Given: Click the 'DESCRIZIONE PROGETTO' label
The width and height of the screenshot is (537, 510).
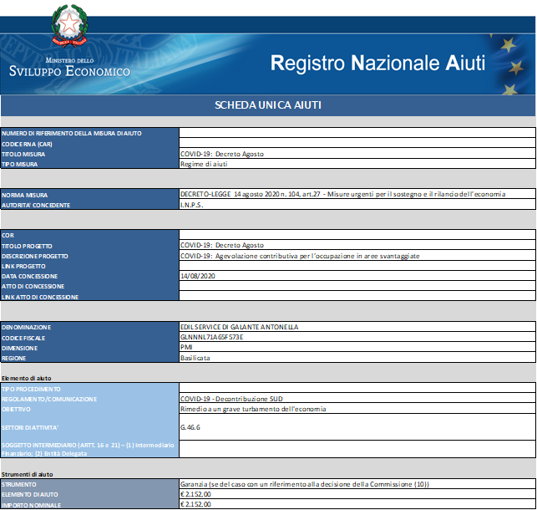Looking at the screenshot, I should pos(35,257).
